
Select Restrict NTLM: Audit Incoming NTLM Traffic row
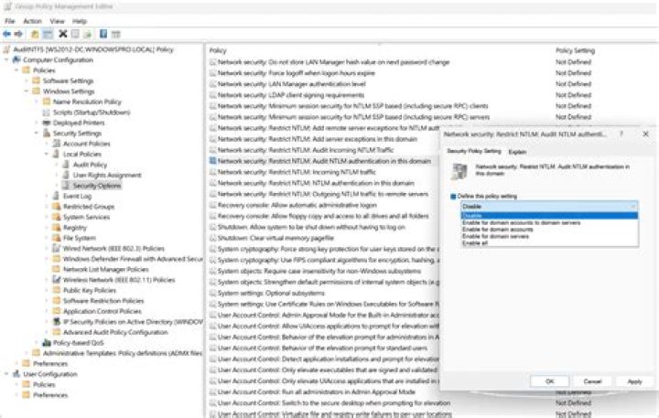(306, 150)
